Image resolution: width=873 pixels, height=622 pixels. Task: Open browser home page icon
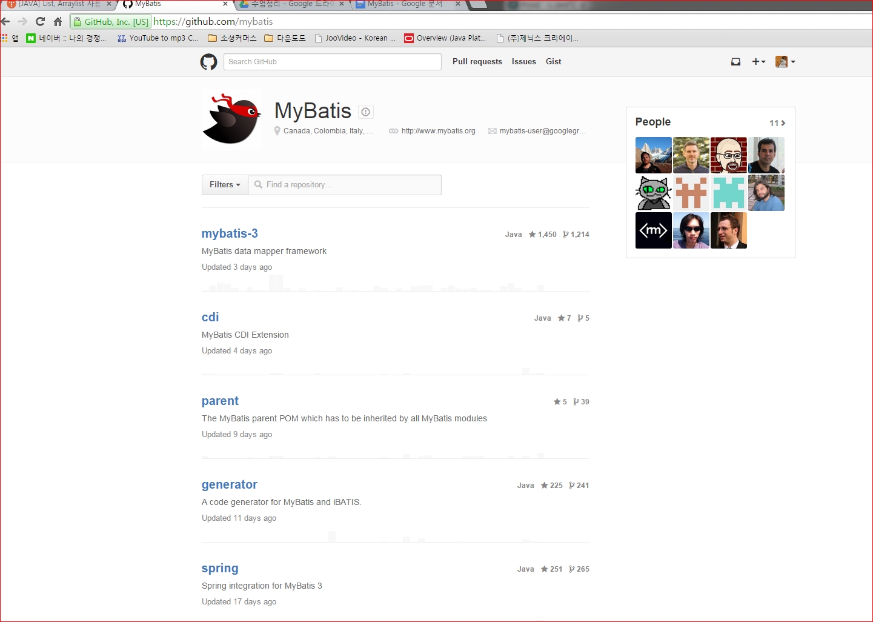[x=58, y=22]
